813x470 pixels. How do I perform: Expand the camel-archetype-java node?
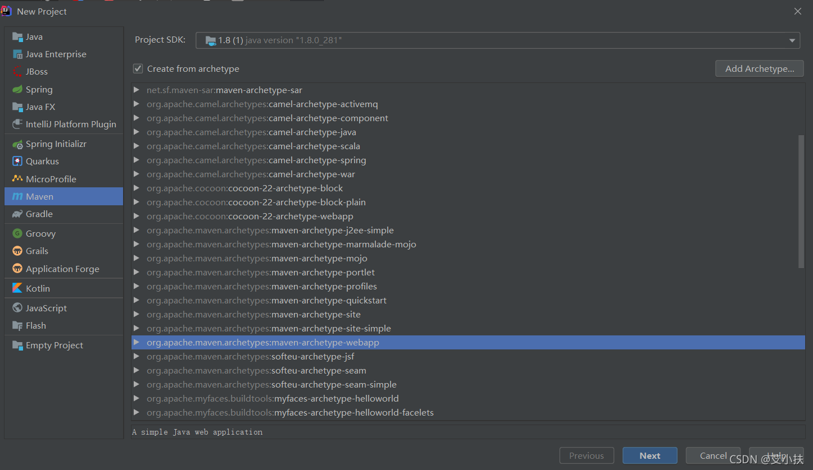click(x=137, y=132)
